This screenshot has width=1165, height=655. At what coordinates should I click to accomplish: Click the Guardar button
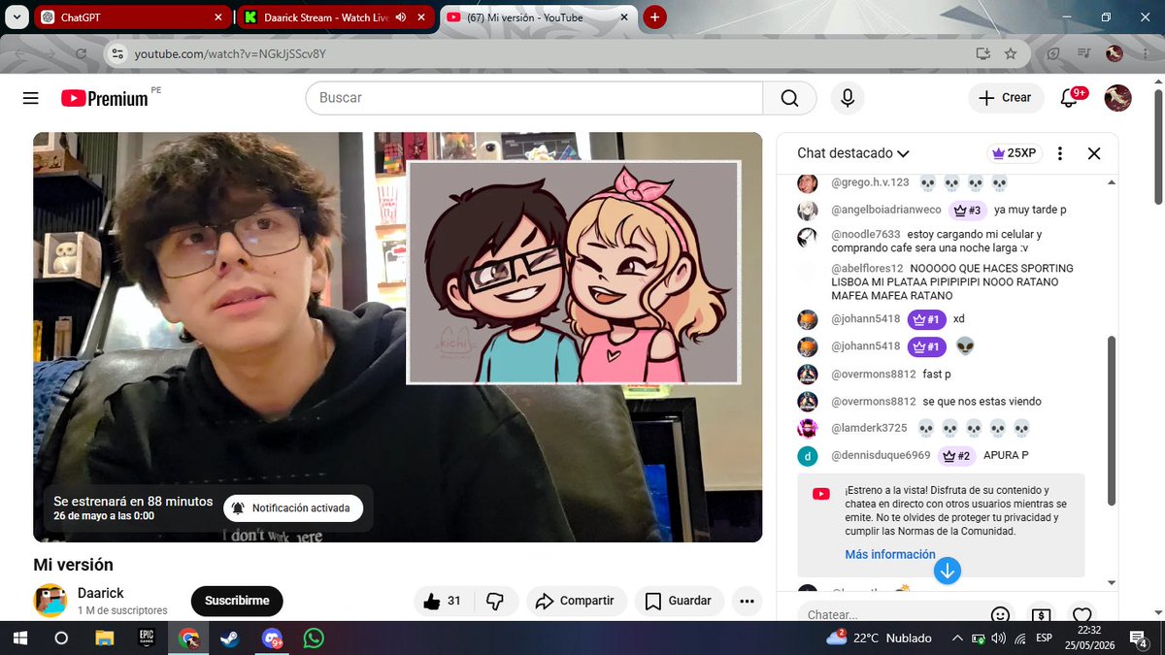[680, 601]
